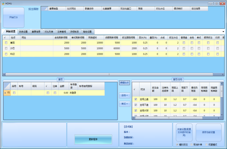Screen dimensions: 227x149
Task: Click the 玩法 column header in play-type table
Action: point(145,89)
